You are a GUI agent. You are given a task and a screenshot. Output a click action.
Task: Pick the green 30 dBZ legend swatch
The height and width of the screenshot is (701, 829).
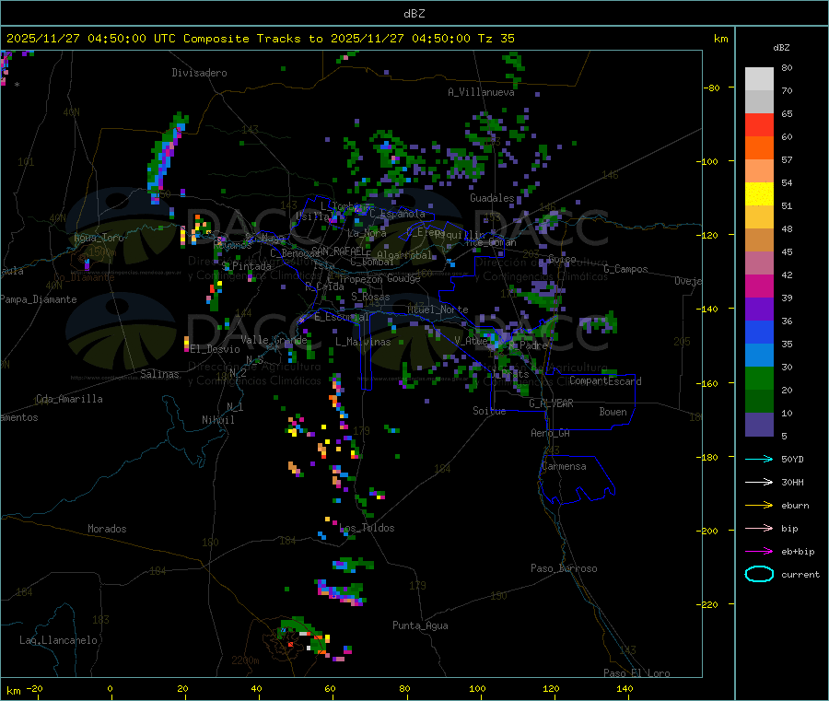(x=759, y=378)
